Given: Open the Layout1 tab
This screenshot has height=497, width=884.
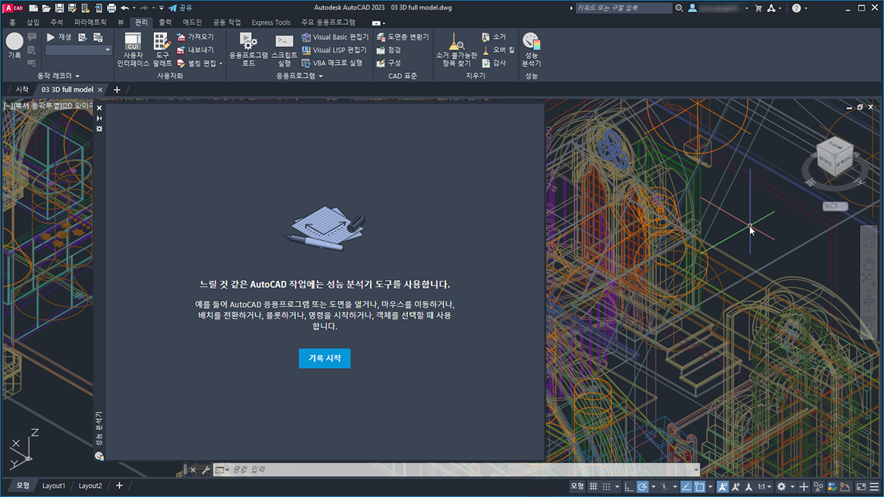Looking at the screenshot, I should coord(53,485).
